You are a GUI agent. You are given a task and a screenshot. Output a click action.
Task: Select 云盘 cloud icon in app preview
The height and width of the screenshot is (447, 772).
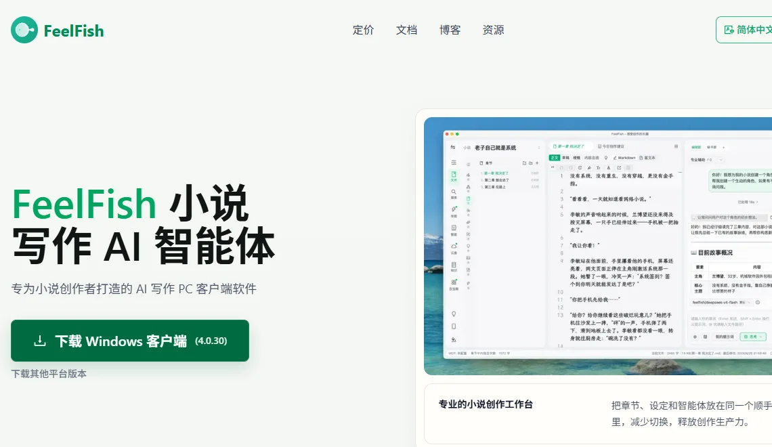(x=454, y=248)
